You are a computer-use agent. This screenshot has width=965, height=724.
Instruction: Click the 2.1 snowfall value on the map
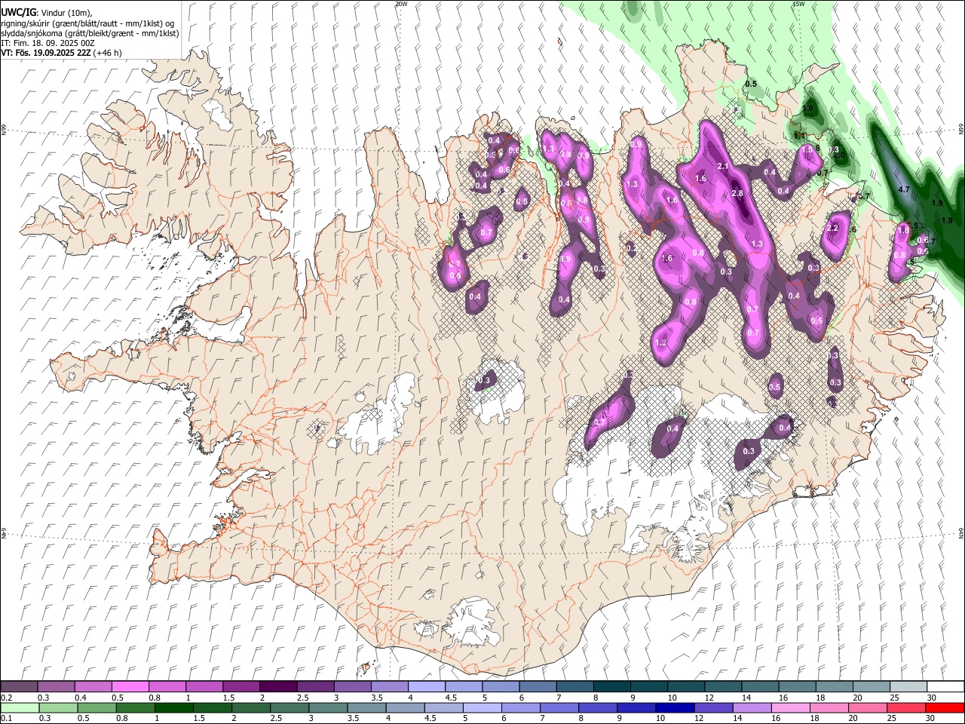(x=722, y=166)
